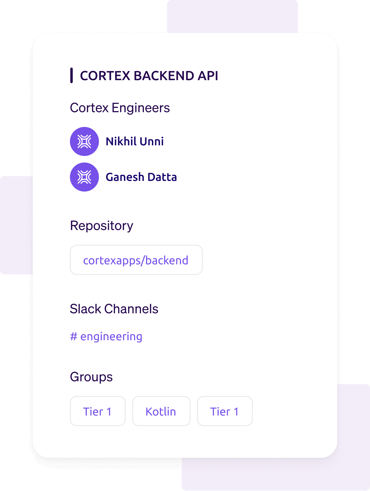Open the cortexapps/backend repository chip

[x=136, y=260]
